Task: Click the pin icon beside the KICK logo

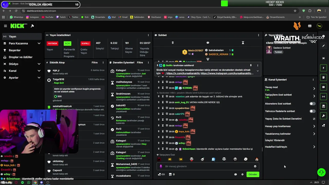Action: tap(32, 26)
